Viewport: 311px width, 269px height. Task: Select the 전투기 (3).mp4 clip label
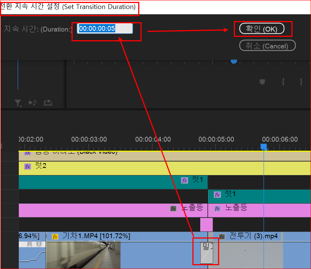tap(253, 236)
